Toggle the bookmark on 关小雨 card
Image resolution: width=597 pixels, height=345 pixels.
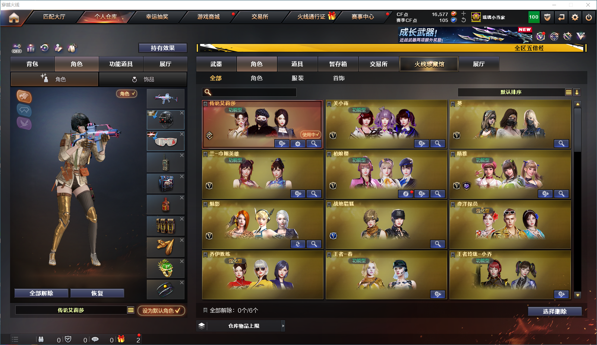point(329,104)
